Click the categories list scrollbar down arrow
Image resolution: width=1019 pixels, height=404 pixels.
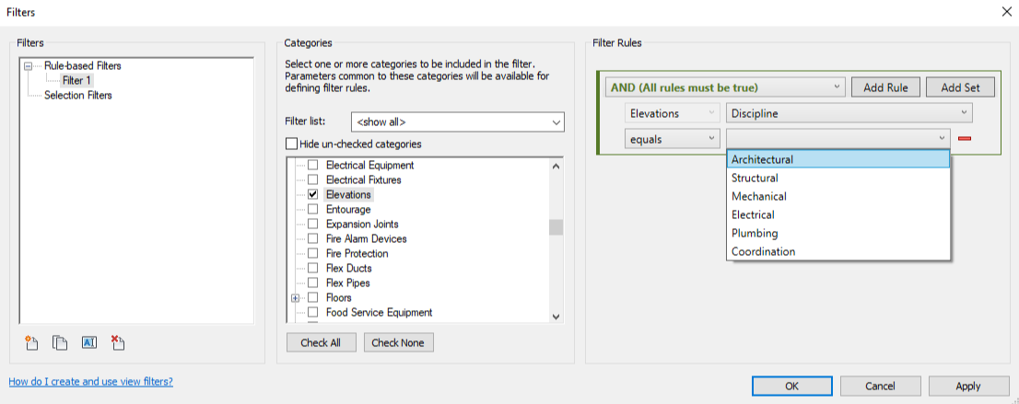click(x=556, y=317)
